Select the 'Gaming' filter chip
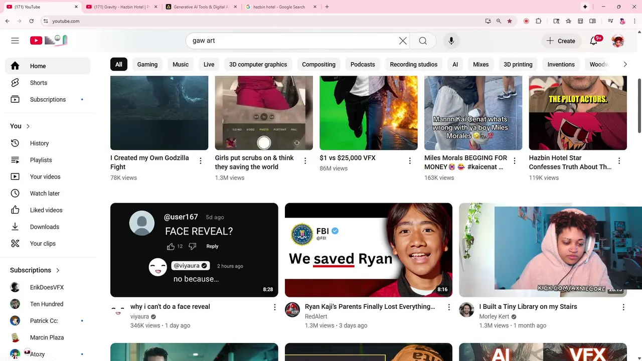This screenshot has height=361, width=642. (147, 64)
